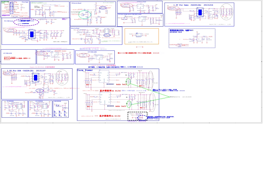Screen dimensions: 264x186
Task: Click the blue dotted PIN11 note box
Action: click(192, 38)
